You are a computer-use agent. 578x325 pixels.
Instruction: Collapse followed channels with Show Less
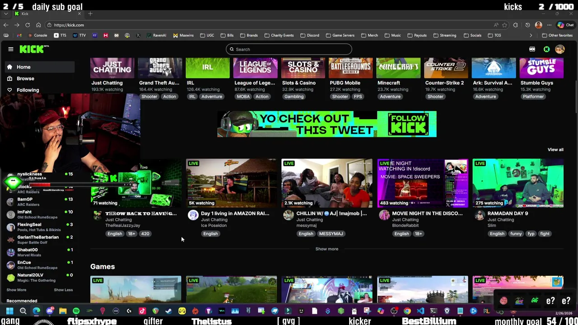(x=63, y=290)
